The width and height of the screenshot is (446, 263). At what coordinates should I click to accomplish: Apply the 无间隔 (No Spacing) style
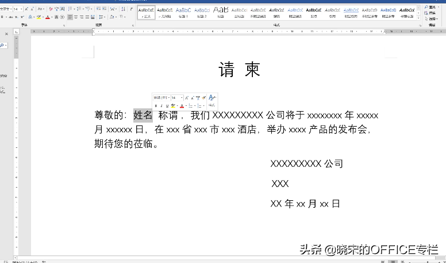click(x=165, y=13)
